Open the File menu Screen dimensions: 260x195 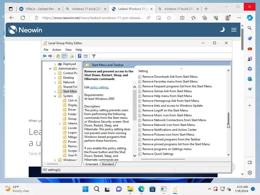[46, 50]
